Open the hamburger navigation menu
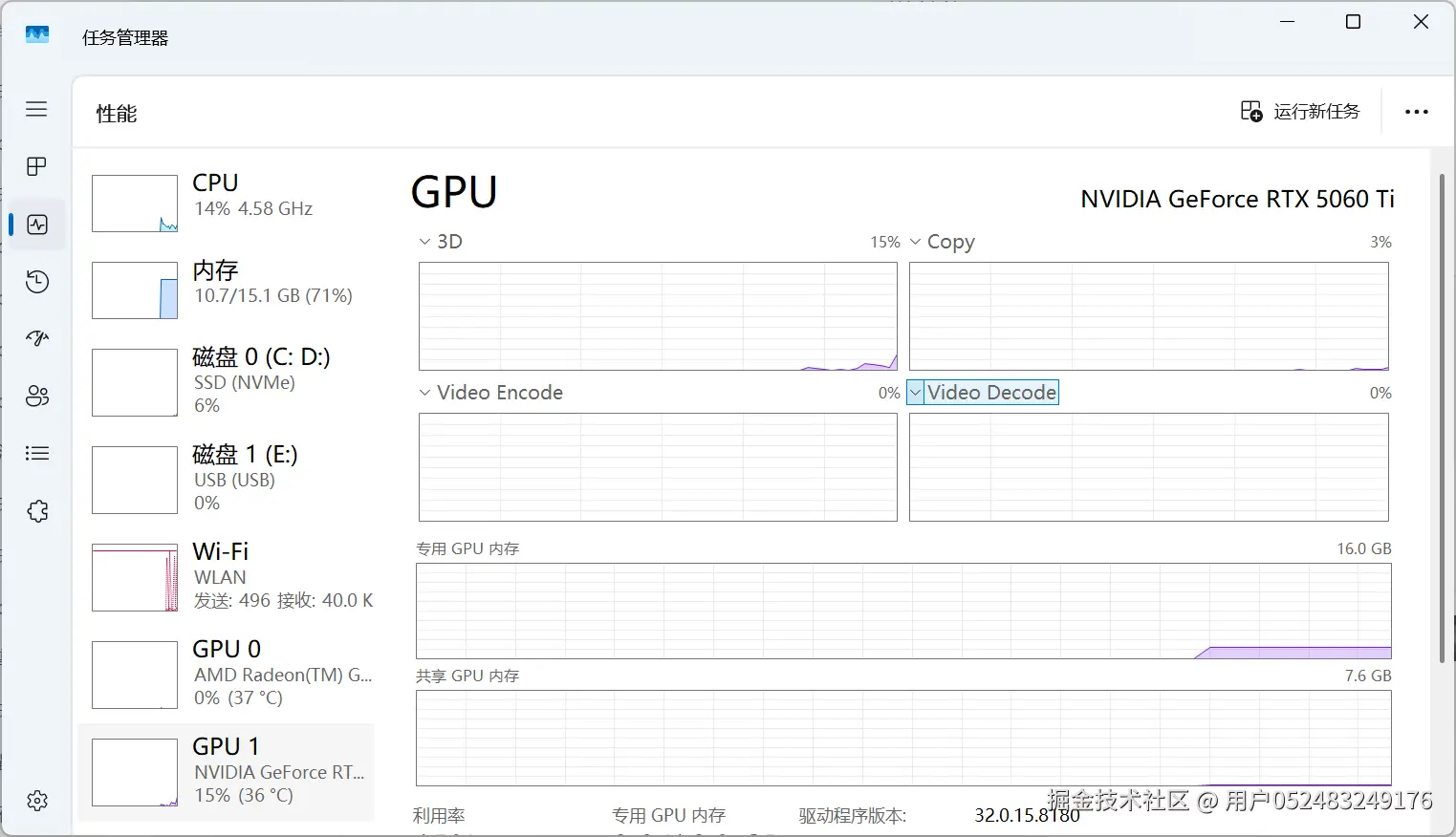Image resolution: width=1456 pixels, height=837 pixels. (36, 109)
